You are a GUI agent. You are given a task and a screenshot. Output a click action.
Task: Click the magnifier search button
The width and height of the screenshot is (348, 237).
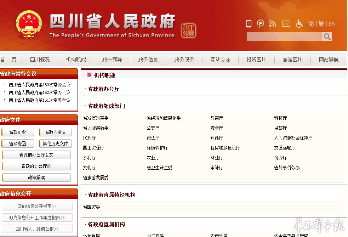pyautogui.click(x=327, y=36)
